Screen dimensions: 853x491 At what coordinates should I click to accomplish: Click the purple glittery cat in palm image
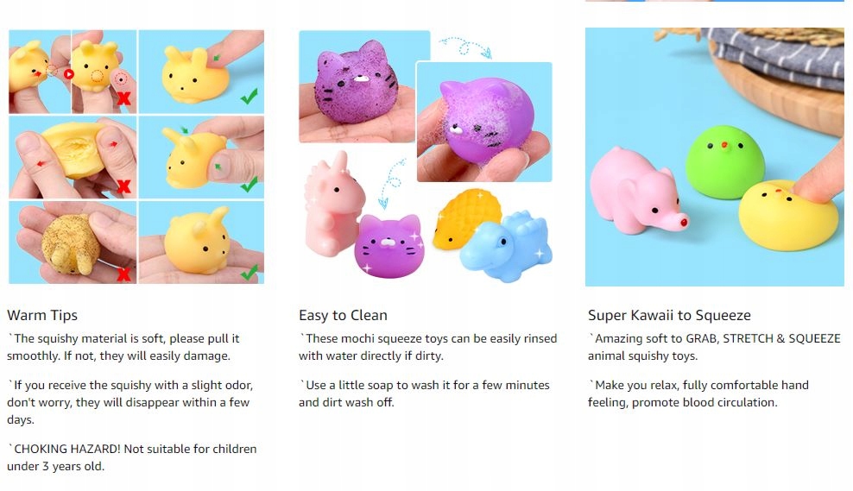point(357,86)
